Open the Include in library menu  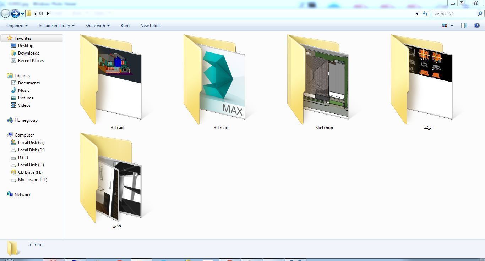click(x=56, y=26)
